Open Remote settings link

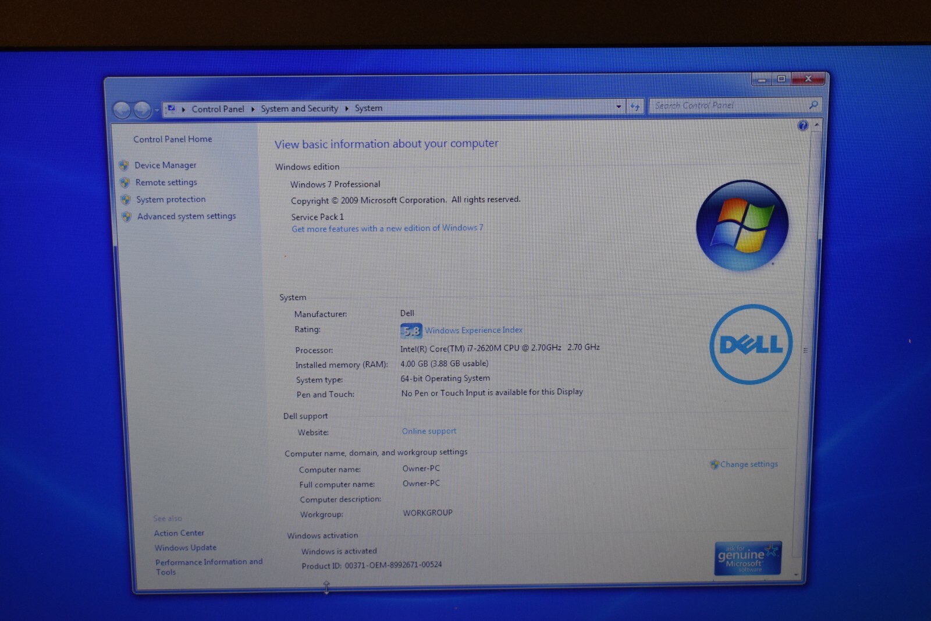[166, 182]
